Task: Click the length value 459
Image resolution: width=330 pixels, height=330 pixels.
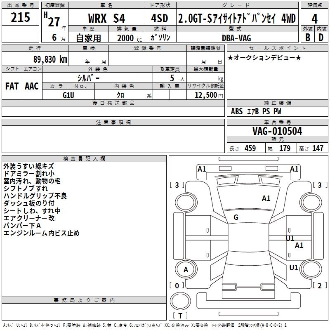Action: click(250, 148)
